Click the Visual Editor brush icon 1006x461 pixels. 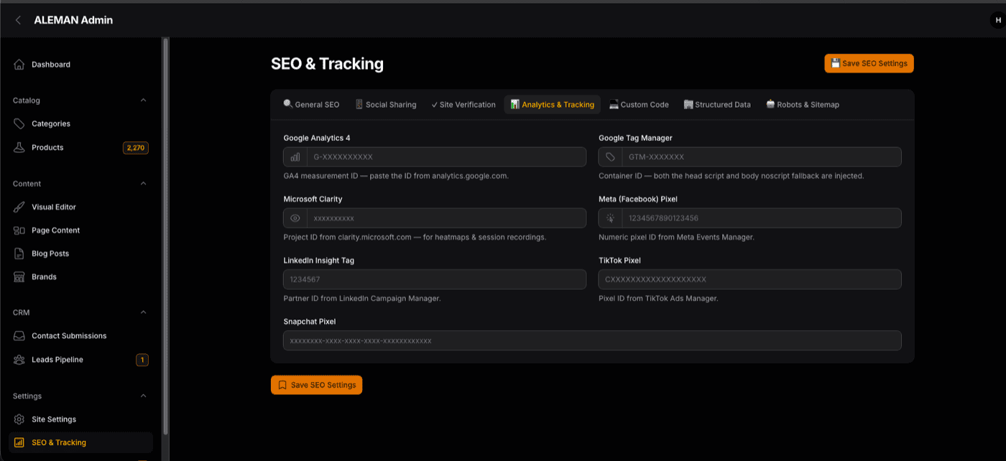(19, 207)
